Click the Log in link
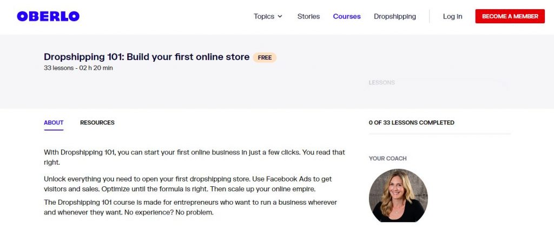This screenshot has height=228, width=554. (452, 16)
